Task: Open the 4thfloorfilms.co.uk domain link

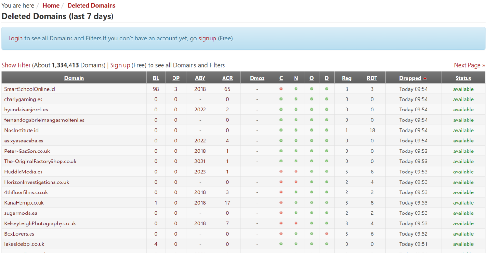Action: pos(26,192)
